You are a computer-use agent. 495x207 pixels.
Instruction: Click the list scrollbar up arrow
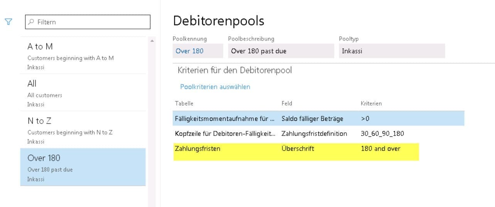(152, 41)
